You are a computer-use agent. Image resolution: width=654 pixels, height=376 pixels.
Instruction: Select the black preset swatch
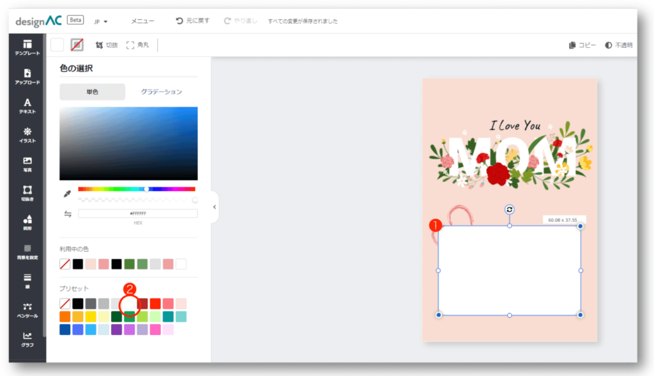(77, 303)
